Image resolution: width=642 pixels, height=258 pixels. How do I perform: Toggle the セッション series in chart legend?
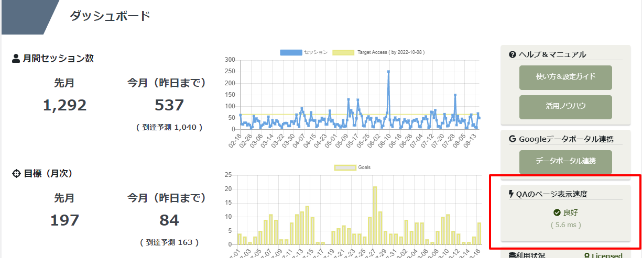coord(291,52)
